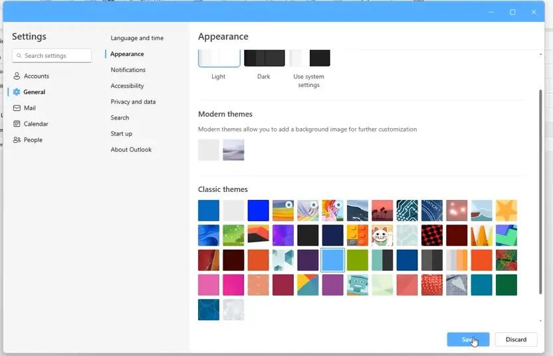This screenshot has width=553, height=356.
Task: Open the Search settings page
Action: click(120, 118)
